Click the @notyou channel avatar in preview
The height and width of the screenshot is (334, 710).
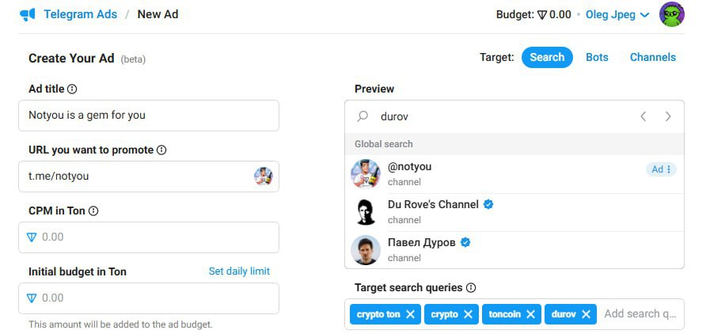click(366, 174)
